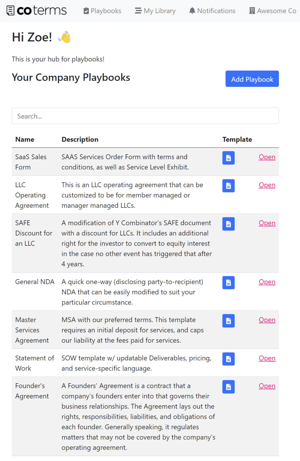300x461 pixels.
Task: Open the LLC Operating Agreement playbook link
Action: [x=267, y=185]
